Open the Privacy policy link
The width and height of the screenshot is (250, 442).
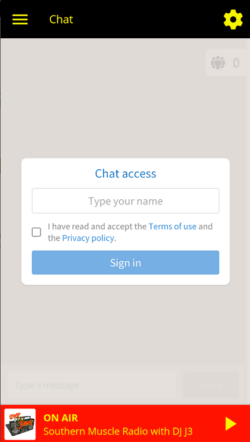(88, 238)
